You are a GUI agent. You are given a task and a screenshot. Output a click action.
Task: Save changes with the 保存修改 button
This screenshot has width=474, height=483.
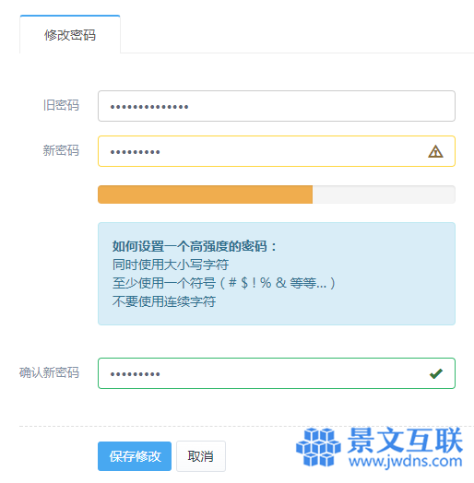coord(135,456)
